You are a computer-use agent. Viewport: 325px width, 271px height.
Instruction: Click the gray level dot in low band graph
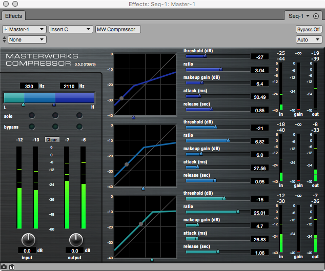click(x=141, y=224)
